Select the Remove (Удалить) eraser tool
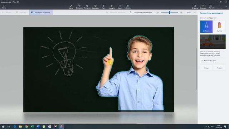 pyautogui.click(x=219, y=27)
